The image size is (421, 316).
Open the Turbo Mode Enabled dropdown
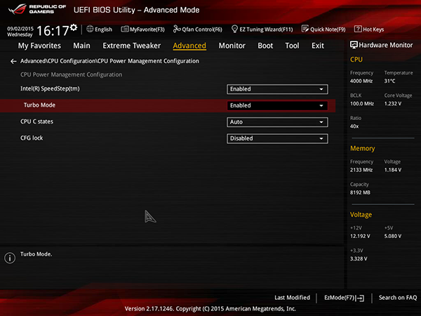coord(277,105)
